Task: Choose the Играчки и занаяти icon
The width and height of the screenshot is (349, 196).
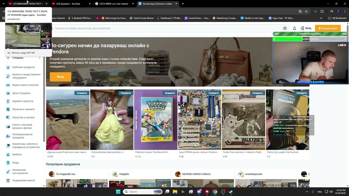Action: [8, 109]
